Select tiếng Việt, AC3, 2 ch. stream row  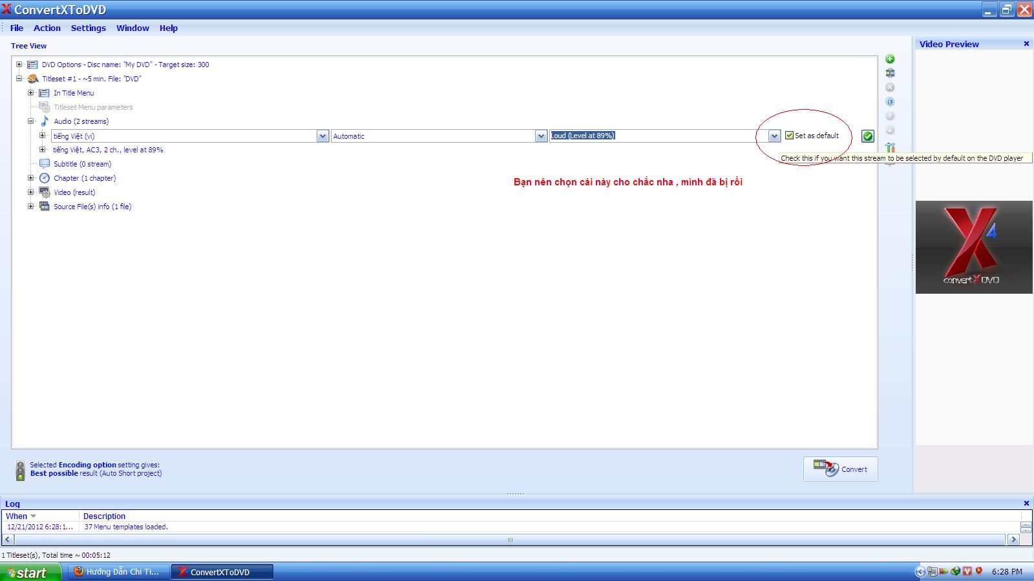[x=108, y=150]
